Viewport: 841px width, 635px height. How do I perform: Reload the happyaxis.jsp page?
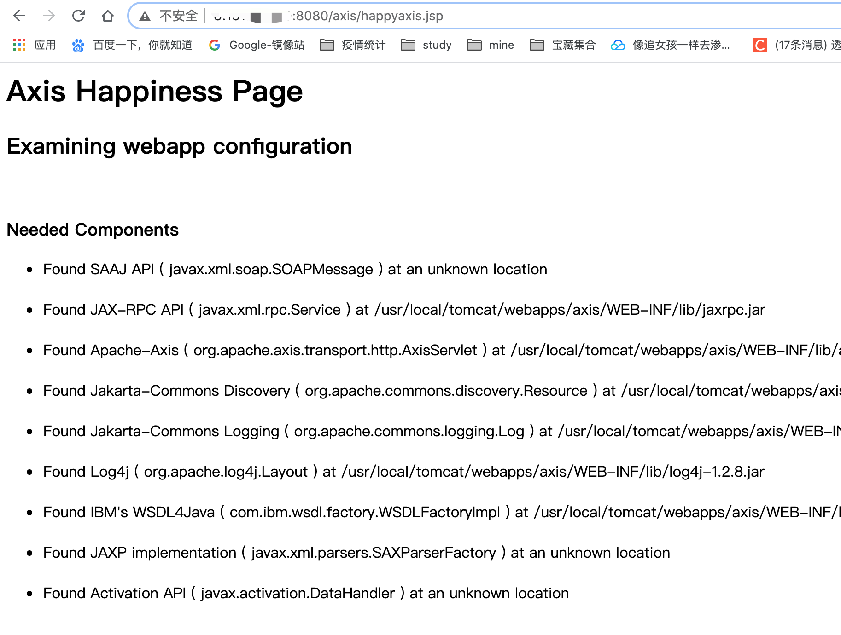click(x=78, y=16)
